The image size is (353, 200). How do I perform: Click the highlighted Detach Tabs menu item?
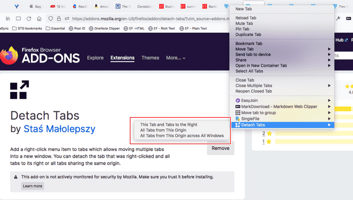coord(282,125)
